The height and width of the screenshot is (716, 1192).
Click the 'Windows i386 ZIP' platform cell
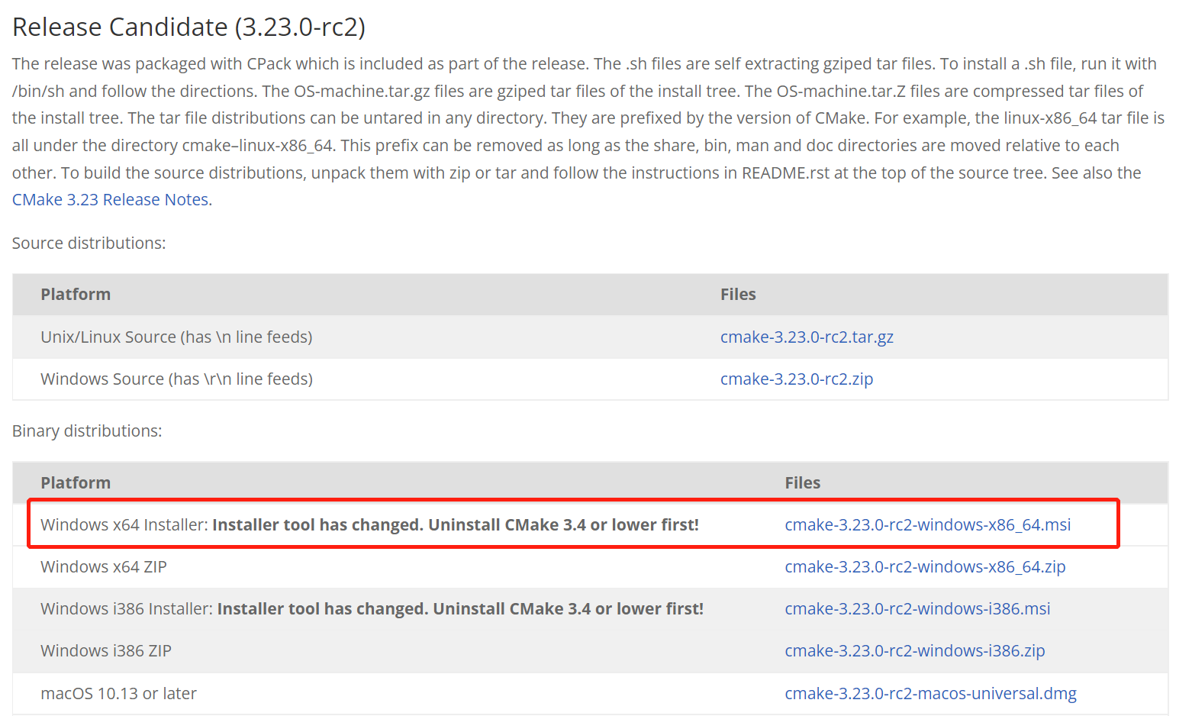pos(106,651)
